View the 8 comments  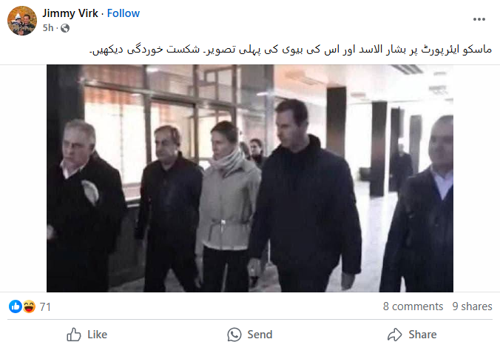[413, 306]
